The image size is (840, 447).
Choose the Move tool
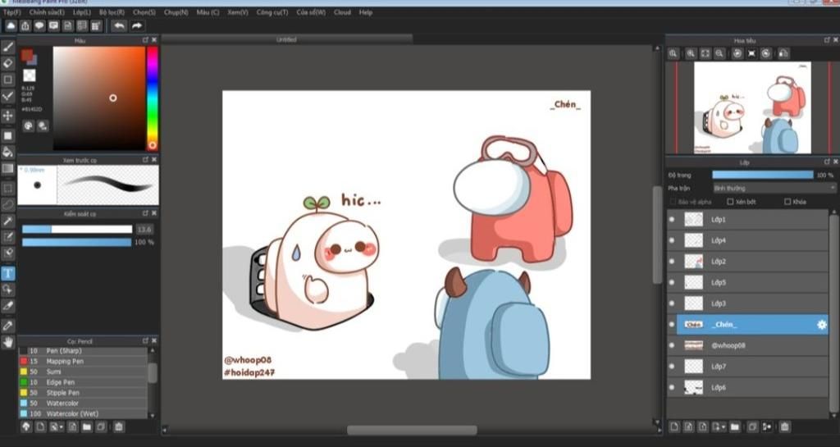tap(8, 115)
